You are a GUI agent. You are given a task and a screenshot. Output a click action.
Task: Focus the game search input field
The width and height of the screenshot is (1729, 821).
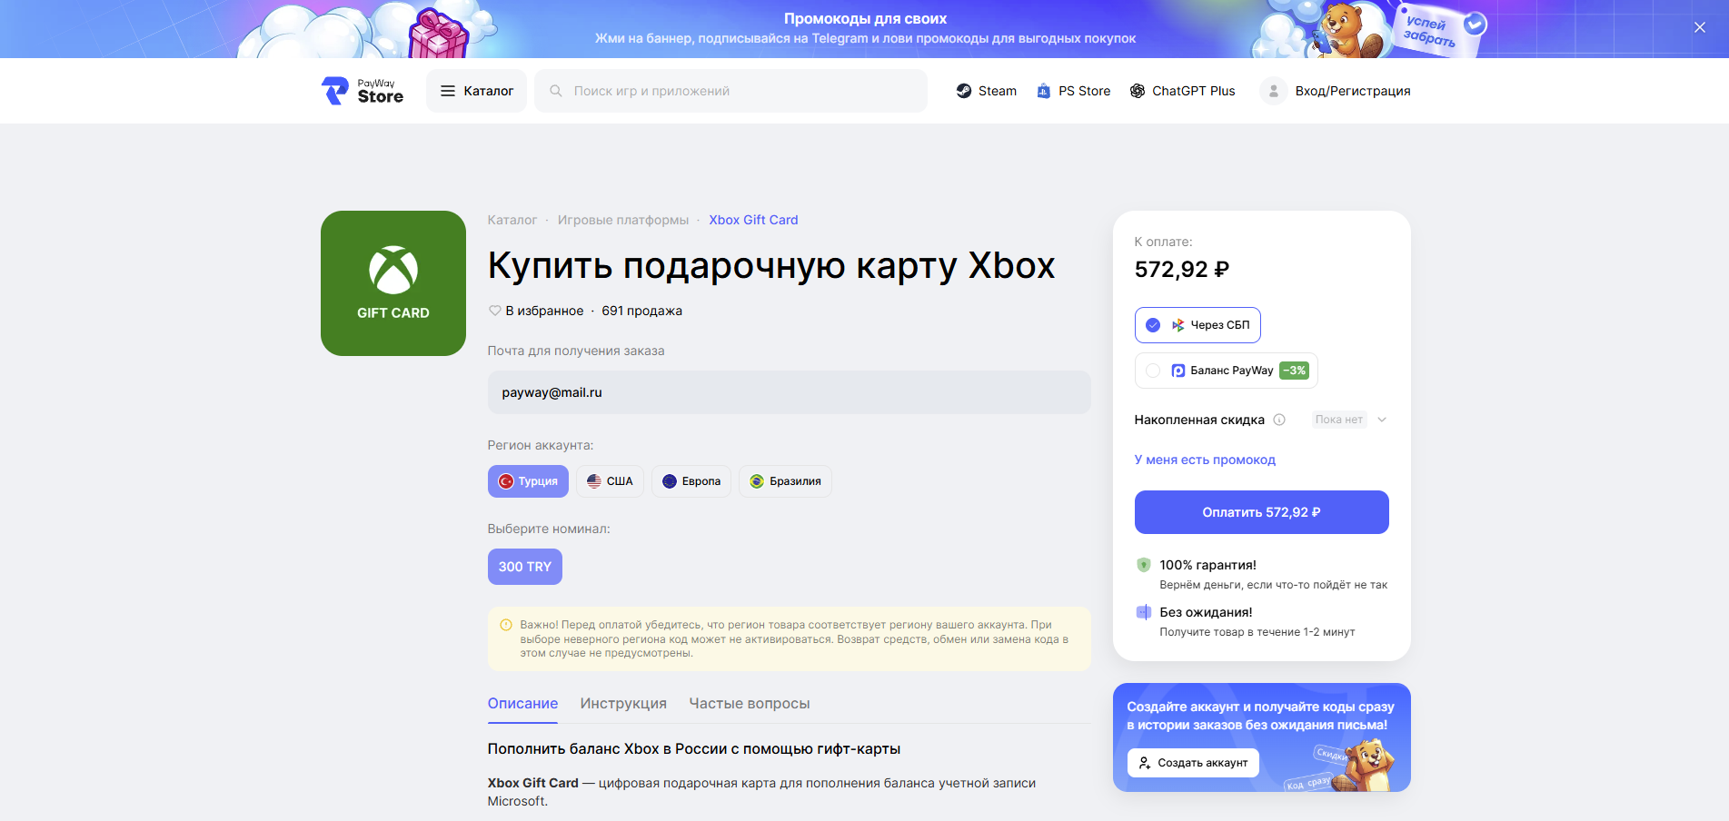[730, 91]
